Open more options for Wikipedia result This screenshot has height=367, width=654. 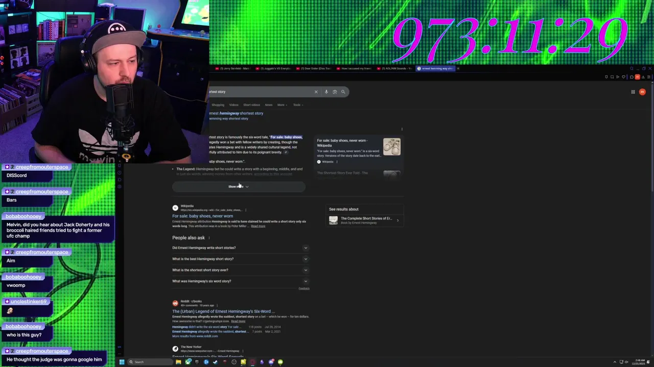(246, 210)
